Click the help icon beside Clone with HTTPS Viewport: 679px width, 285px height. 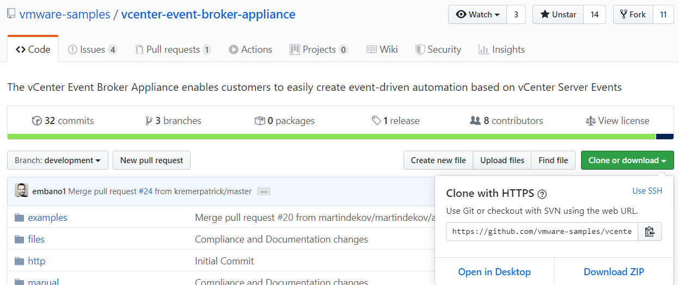[542, 194]
